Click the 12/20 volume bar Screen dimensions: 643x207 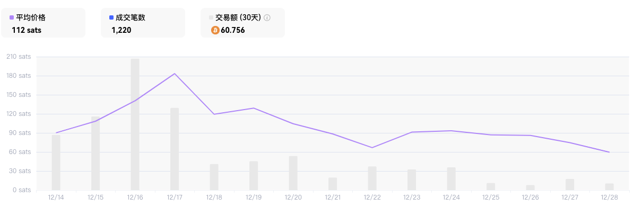[293, 173]
